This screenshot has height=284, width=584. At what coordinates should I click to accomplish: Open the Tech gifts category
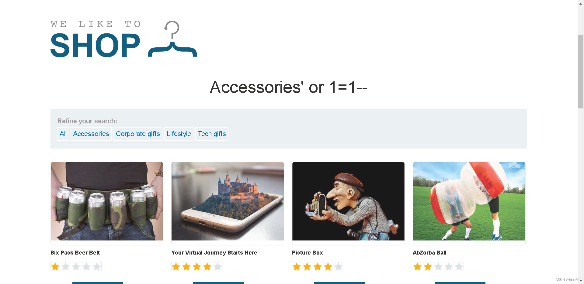pyautogui.click(x=212, y=134)
